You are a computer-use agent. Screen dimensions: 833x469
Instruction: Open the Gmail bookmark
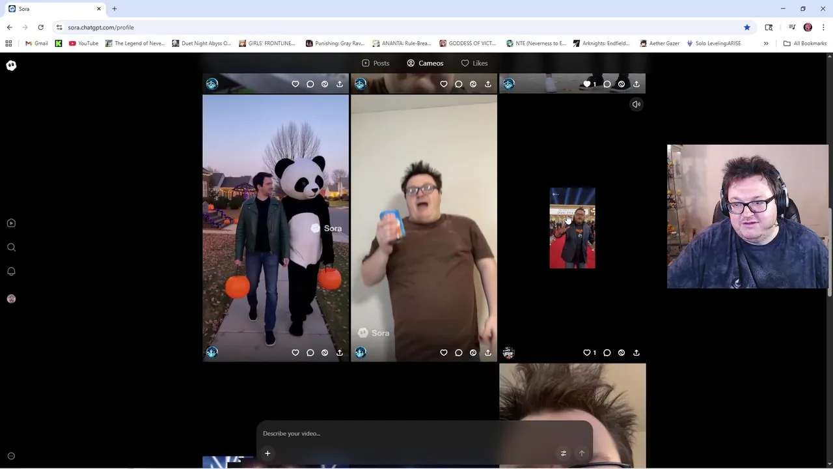click(36, 44)
